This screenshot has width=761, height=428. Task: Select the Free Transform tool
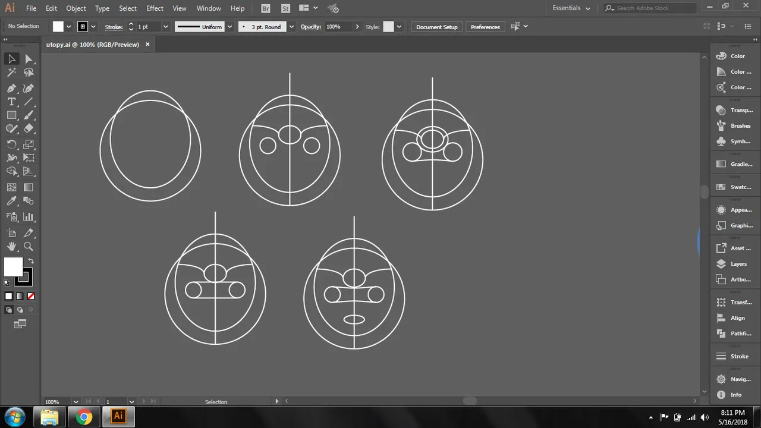point(29,158)
